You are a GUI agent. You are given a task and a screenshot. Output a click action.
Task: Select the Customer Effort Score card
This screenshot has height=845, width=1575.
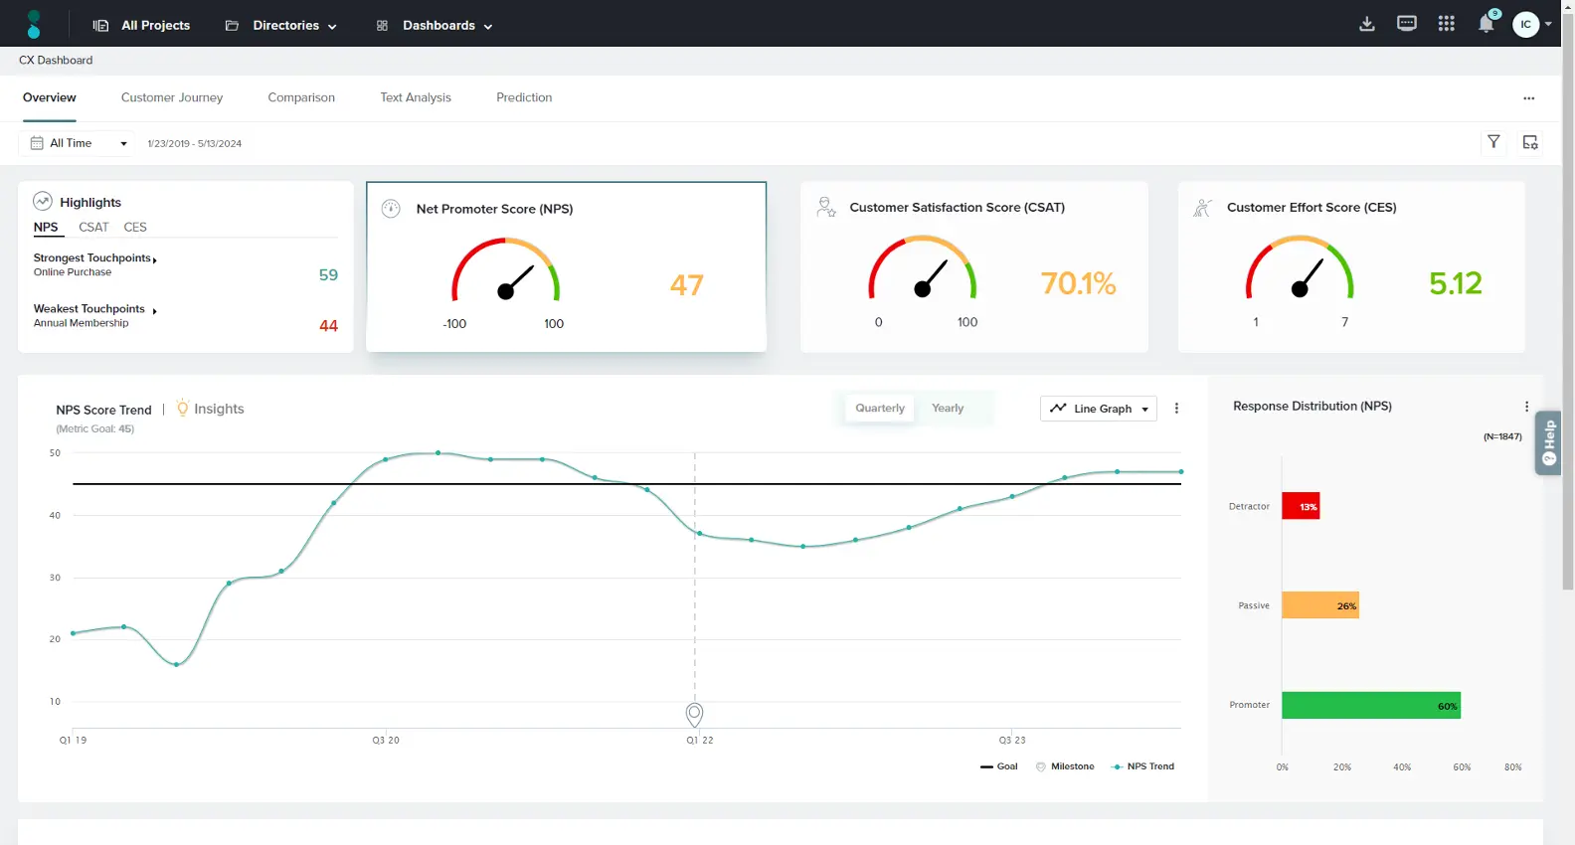pos(1351,266)
